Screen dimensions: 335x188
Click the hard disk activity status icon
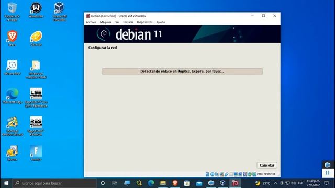point(207,174)
